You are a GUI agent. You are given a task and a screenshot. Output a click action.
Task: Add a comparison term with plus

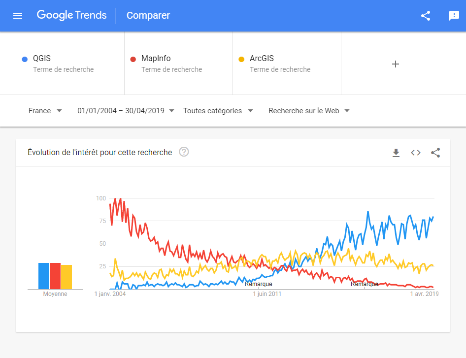point(395,64)
